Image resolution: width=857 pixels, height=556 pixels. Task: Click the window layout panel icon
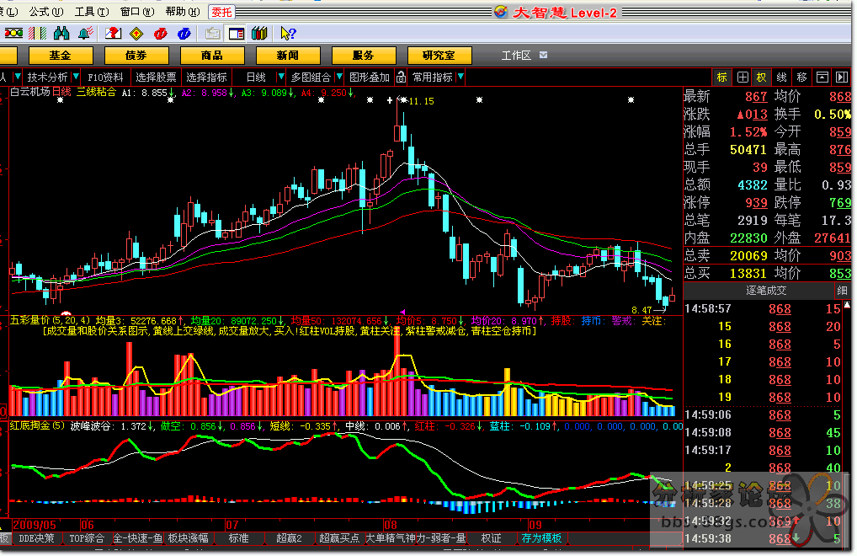[236, 34]
